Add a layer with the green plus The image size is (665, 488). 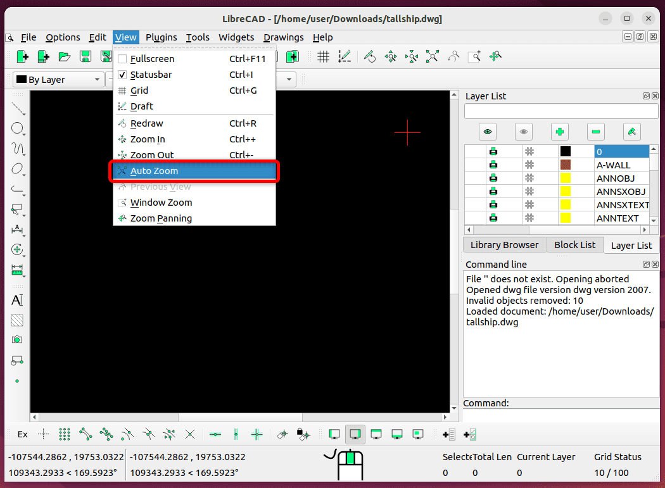[x=559, y=132]
